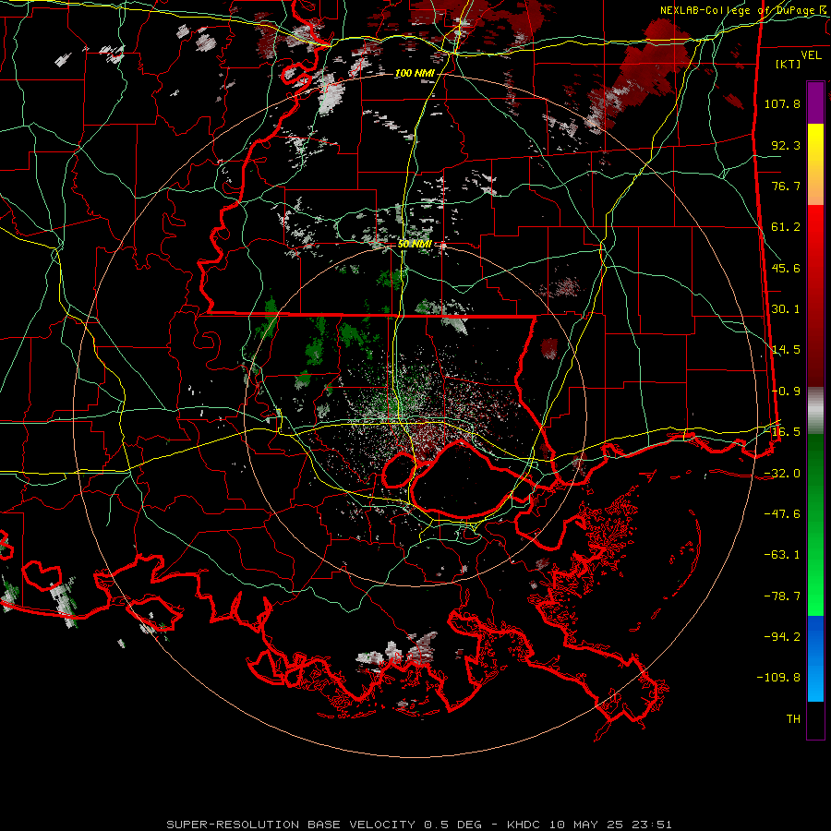Click the 61.2 velocity scale value
Viewport: 831px width, 831px height.
[x=786, y=227]
